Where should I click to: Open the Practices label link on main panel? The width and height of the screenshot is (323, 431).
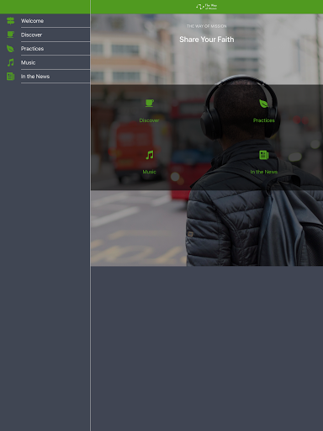click(x=264, y=120)
